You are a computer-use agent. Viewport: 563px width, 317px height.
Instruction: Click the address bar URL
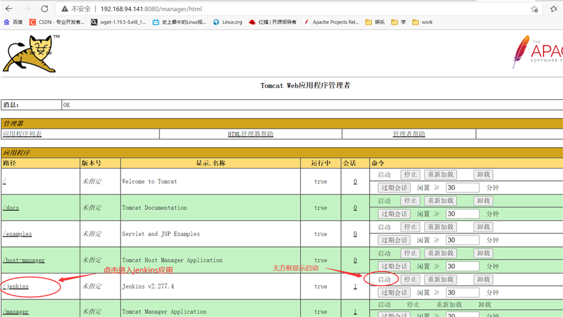151,9
